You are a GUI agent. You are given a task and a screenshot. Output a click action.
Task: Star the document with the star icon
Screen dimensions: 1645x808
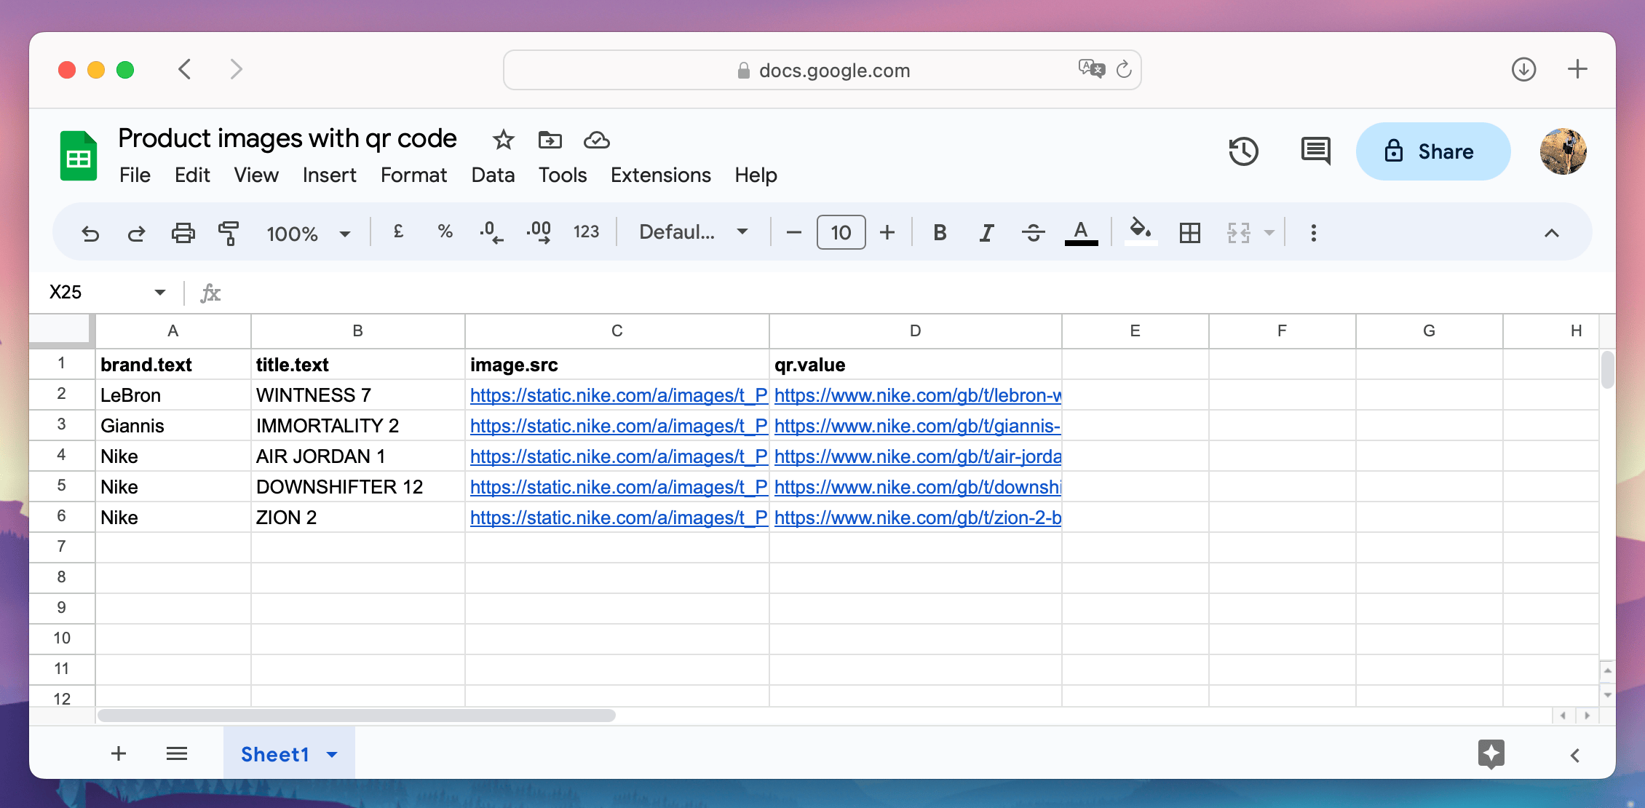coord(503,140)
